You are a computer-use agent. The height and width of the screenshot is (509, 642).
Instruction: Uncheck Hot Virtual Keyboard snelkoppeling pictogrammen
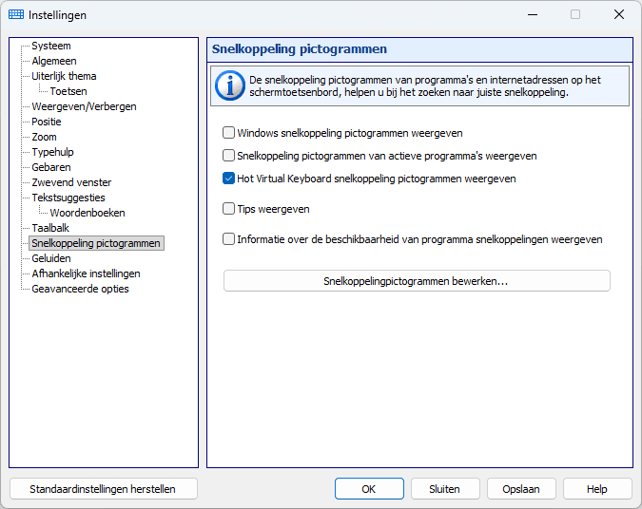click(x=228, y=179)
